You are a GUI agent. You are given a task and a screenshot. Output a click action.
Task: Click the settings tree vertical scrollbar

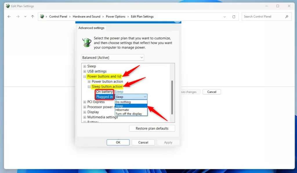pos(172,97)
